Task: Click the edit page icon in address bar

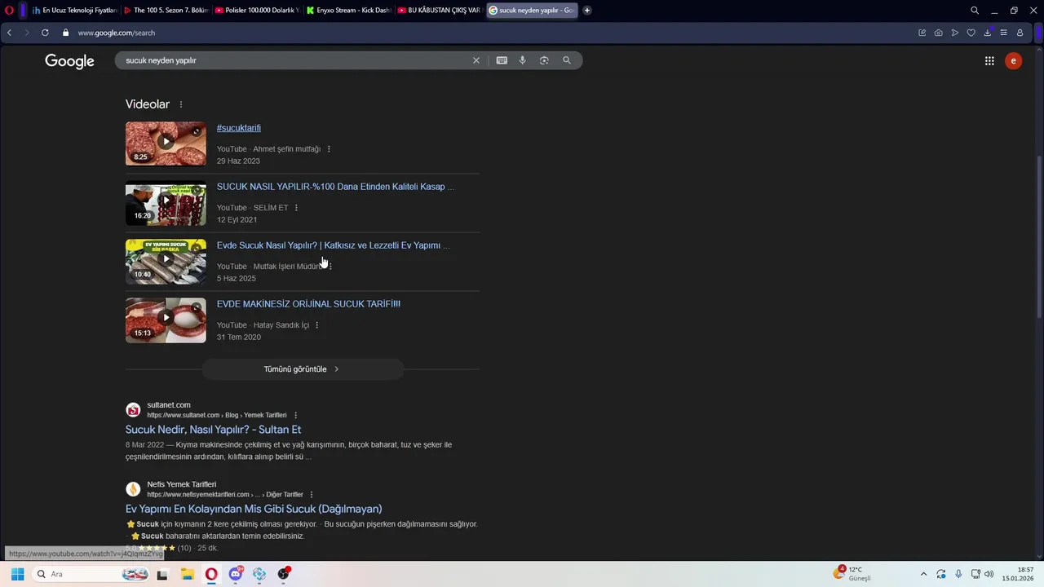Action: coord(922,33)
